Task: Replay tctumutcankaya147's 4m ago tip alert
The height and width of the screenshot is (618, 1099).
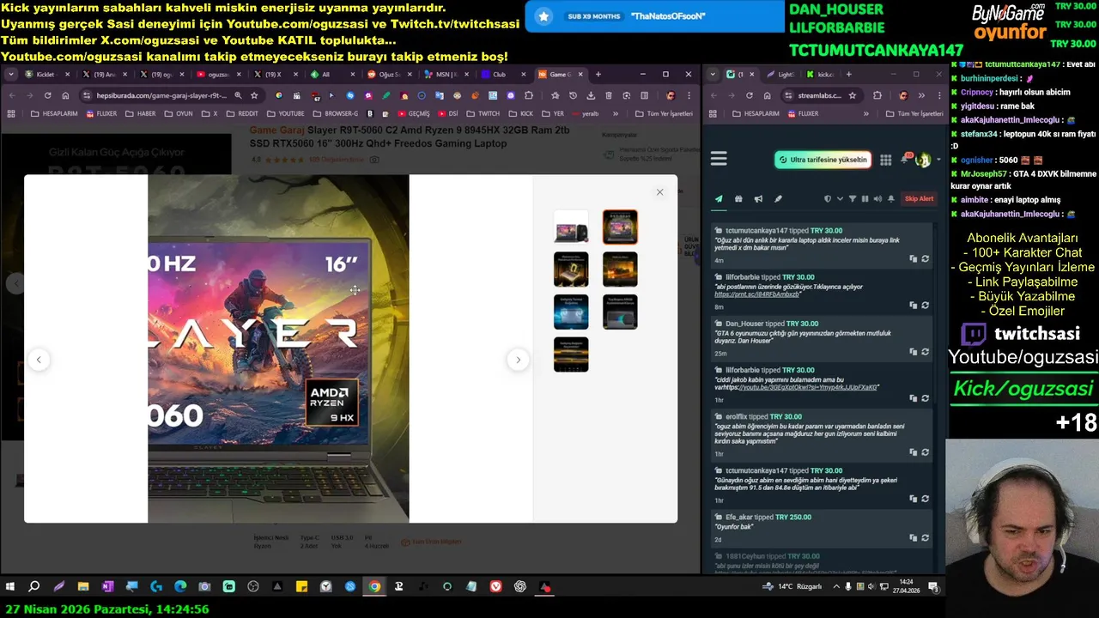Action: click(925, 258)
